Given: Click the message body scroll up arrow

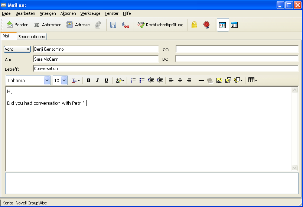Looking at the screenshot, I should point(294,90).
